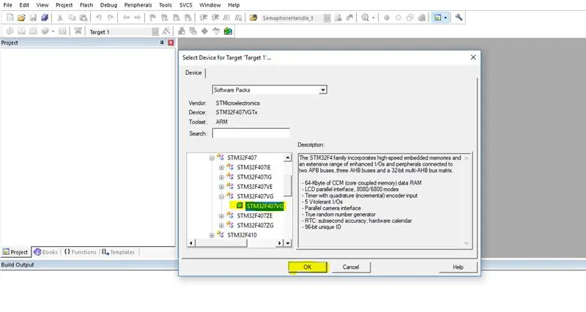Collapse the STM32F407VG node
586x312 pixels.
coord(221,197)
